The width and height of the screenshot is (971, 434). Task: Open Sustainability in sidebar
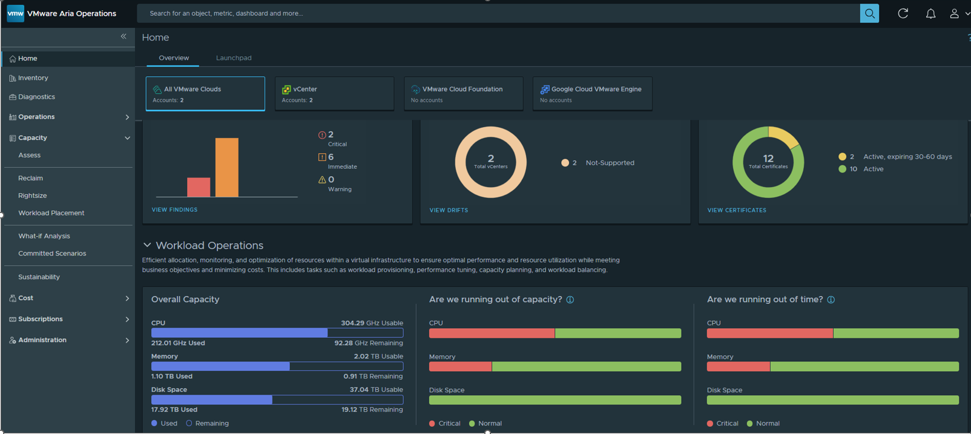click(x=39, y=277)
